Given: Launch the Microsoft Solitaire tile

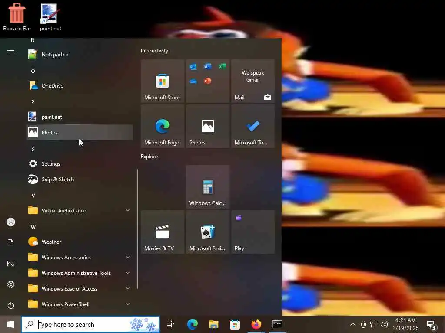Looking at the screenshot, I should (208, 232).
